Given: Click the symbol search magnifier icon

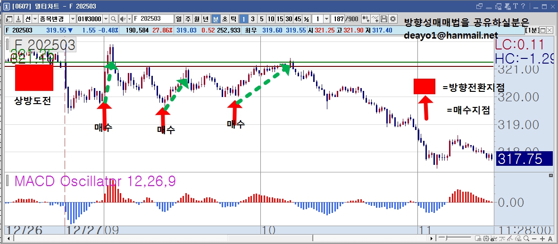Looking at the screenshot, I should click(x=114, y=19).
